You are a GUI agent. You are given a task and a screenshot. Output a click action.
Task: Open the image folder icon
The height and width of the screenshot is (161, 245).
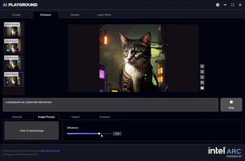click(202, 88)
